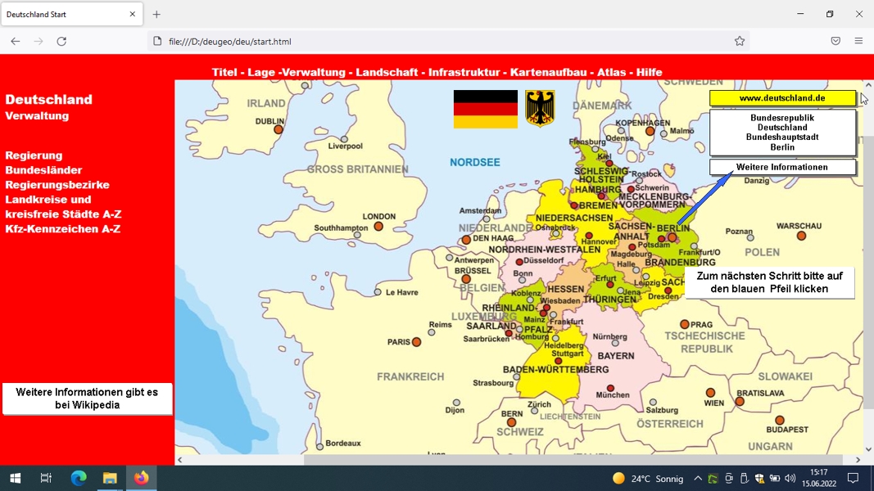This screenshot has width=874, height=491.
Task: Click the German federal eagle coat of arms
Action: pos(540,109)
